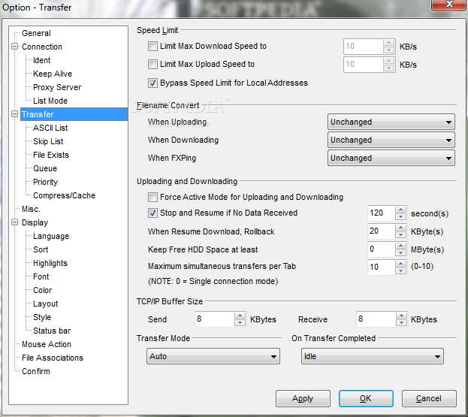
Task: Uncheck Stop and Resume if No Data Received
Action: 152,213
